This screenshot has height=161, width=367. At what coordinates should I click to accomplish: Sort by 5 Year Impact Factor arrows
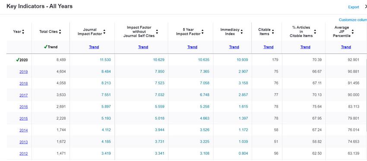(202, 32)
